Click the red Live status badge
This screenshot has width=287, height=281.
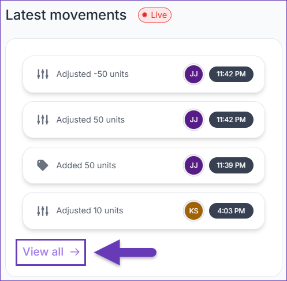[155, 15]
